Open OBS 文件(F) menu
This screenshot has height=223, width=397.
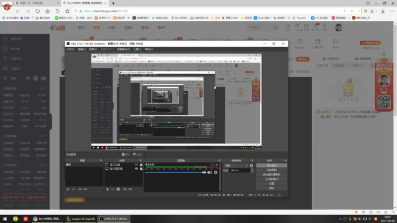coord(70,49)
